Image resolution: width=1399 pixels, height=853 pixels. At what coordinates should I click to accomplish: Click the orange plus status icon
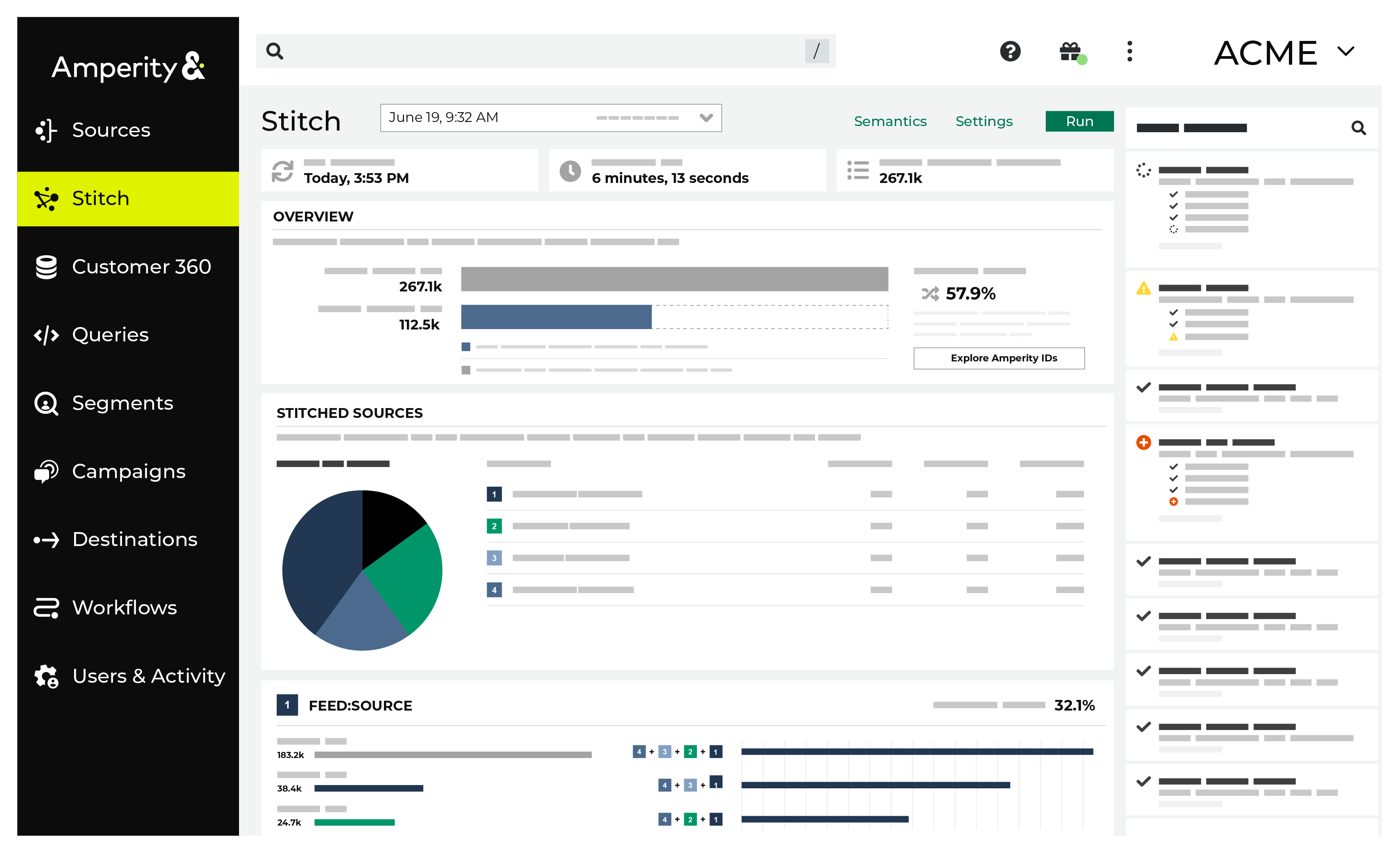pyautogui.click(x=1144, y=442)
